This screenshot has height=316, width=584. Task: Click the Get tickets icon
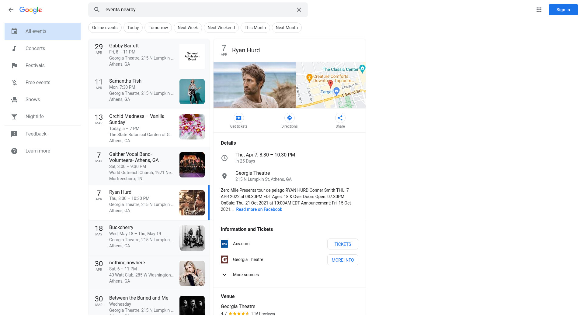pyautogui.click(x=239, y=118)
